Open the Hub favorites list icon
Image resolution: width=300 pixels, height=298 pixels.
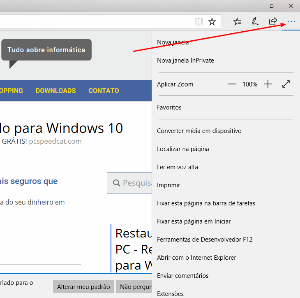pyautogui.click(x=237, y=21)
